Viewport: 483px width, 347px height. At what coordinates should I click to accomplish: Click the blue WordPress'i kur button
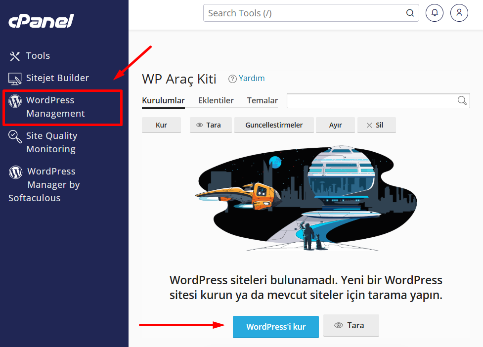(x=276, y=327)
